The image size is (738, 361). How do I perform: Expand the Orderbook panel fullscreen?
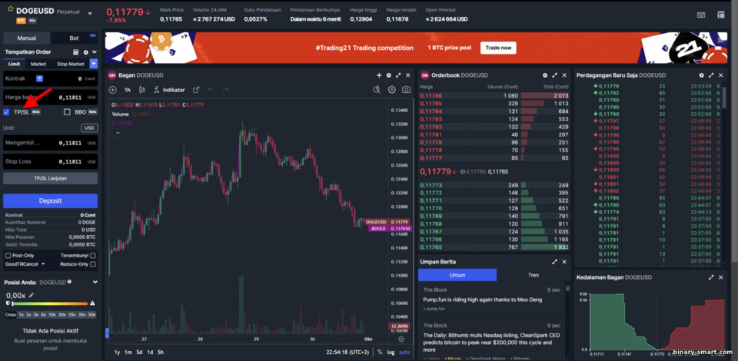click(x=554, y=75)
